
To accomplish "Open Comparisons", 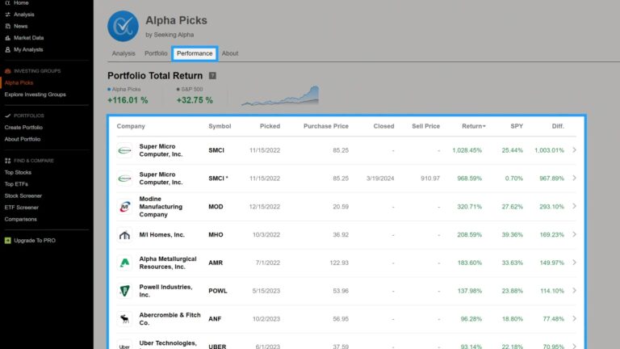I will coord(20,219).
